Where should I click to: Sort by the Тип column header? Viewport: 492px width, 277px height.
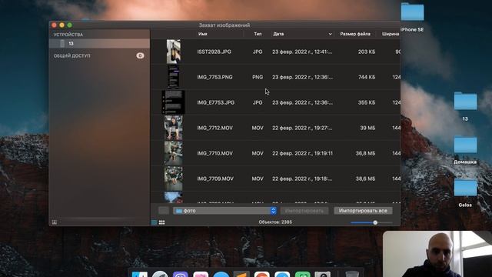tap(258, 34)
